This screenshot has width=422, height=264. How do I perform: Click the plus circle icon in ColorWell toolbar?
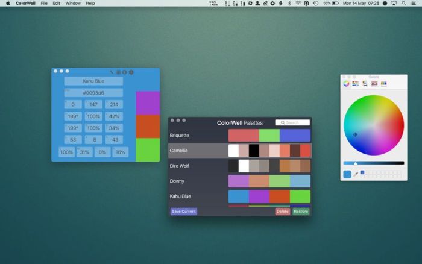[131, 72]
